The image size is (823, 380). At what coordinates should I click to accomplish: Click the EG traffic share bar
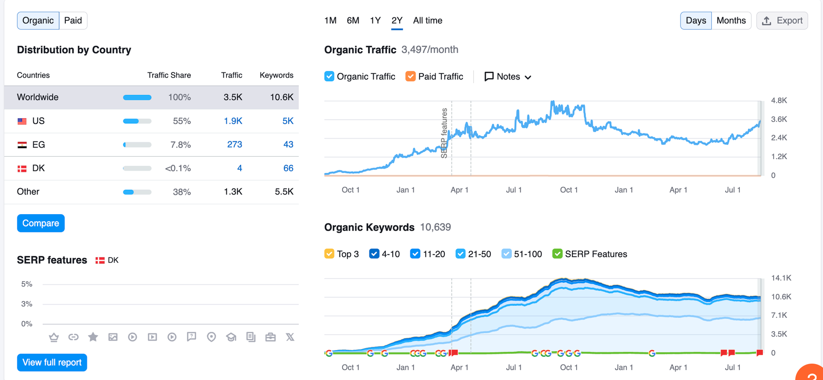pyautogui.click(x=137, y=145)
